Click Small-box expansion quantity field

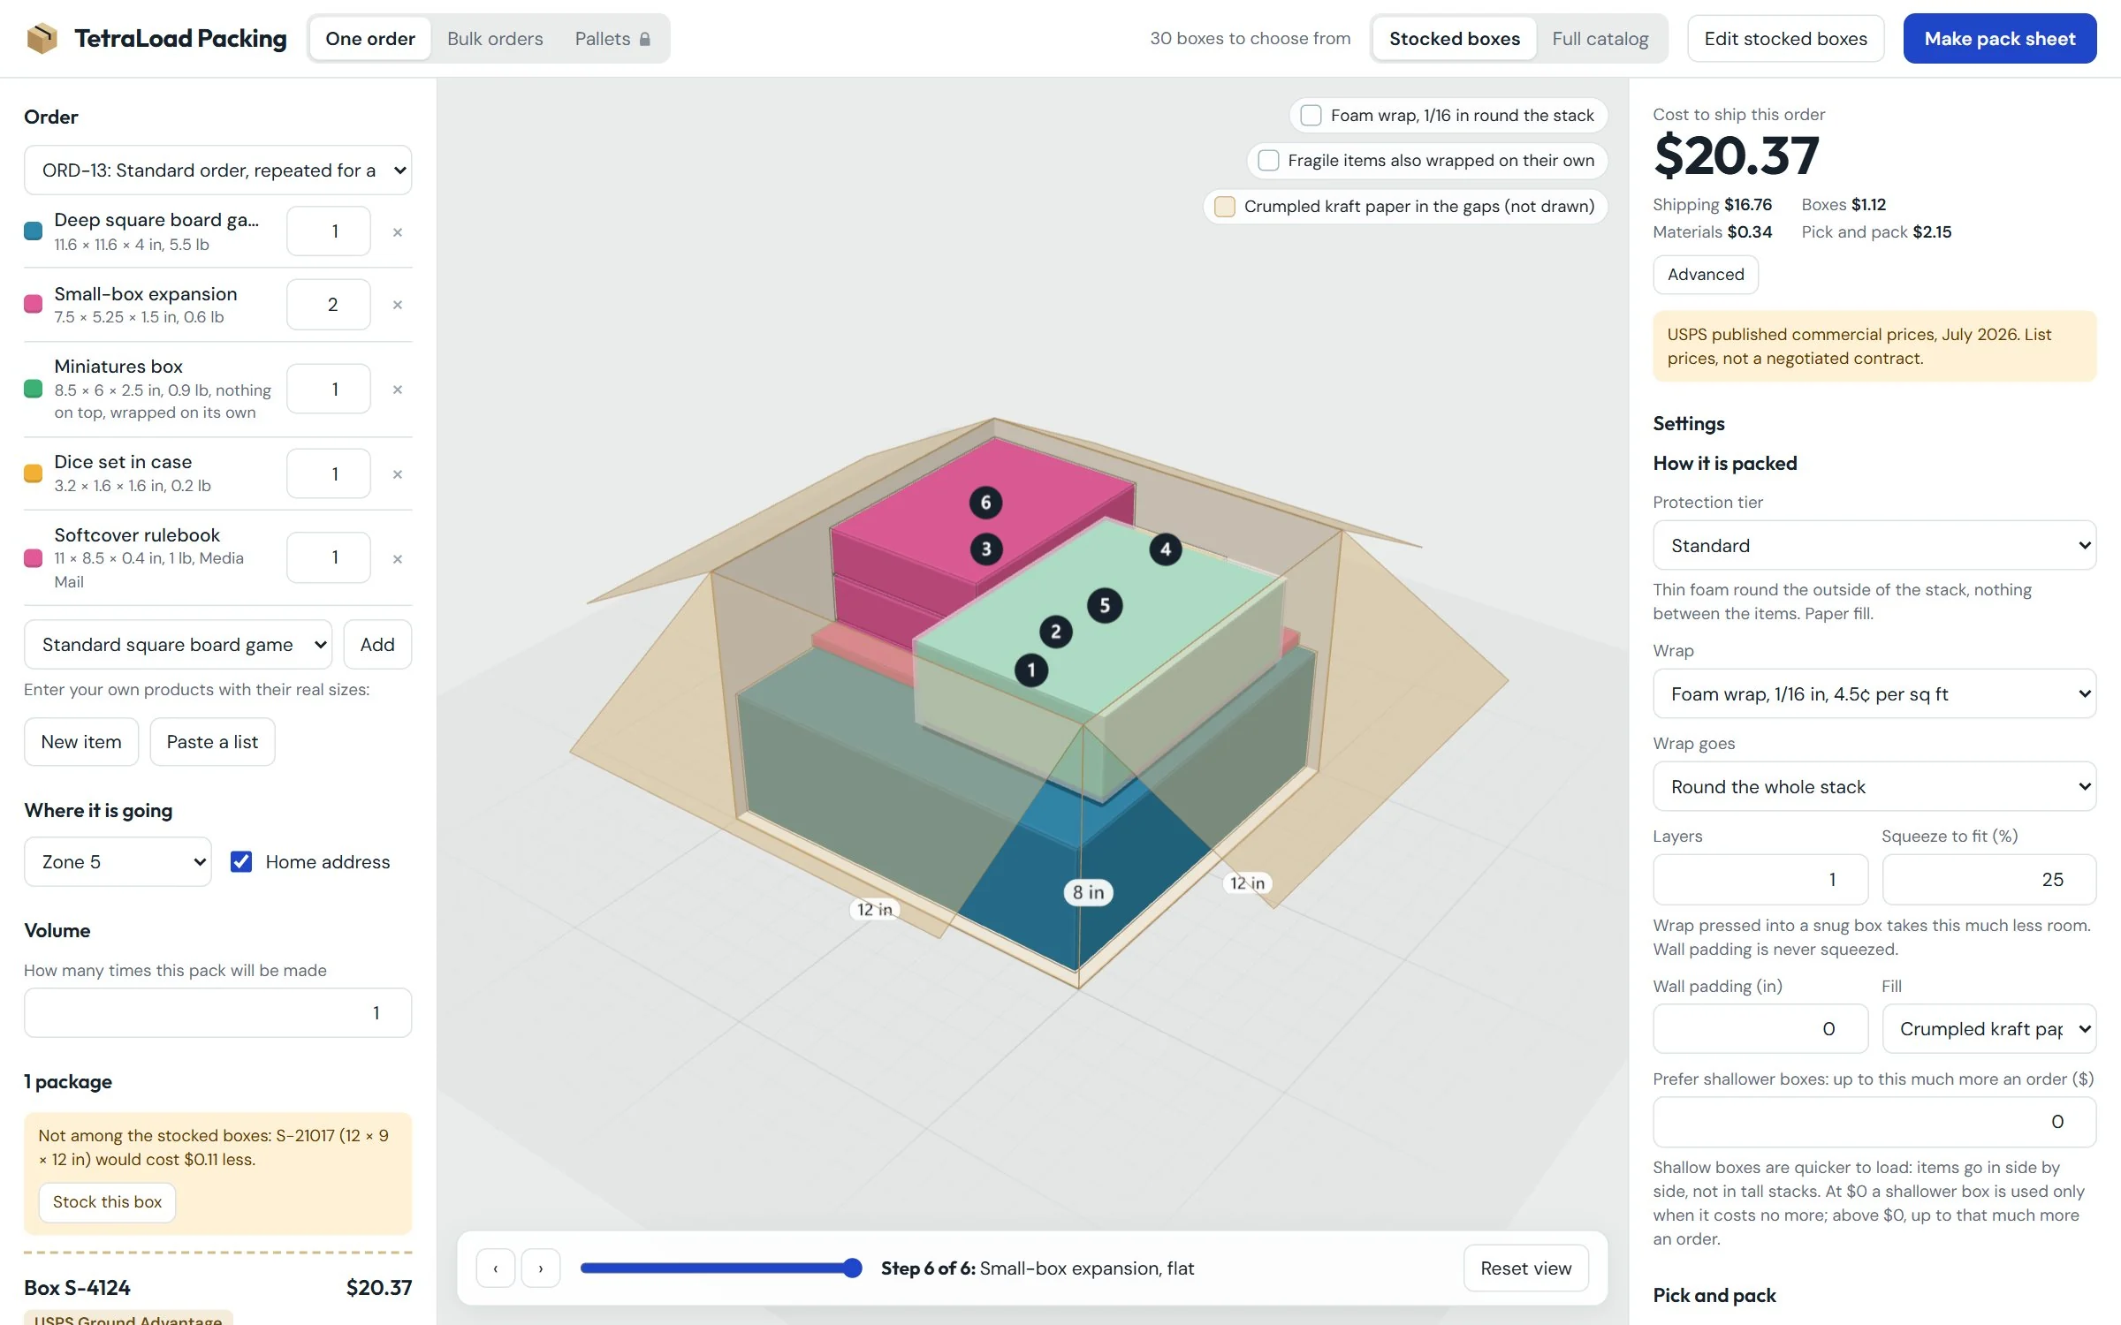[329, 305]
